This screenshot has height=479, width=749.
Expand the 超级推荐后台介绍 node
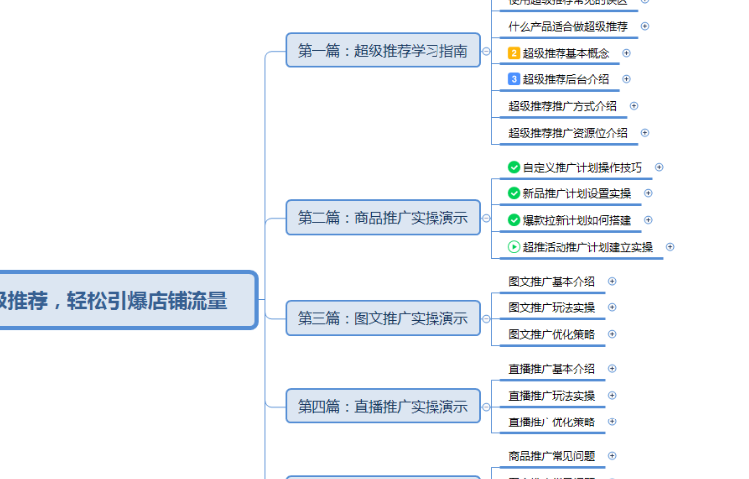pyautogui.click(x=627, y=79)
